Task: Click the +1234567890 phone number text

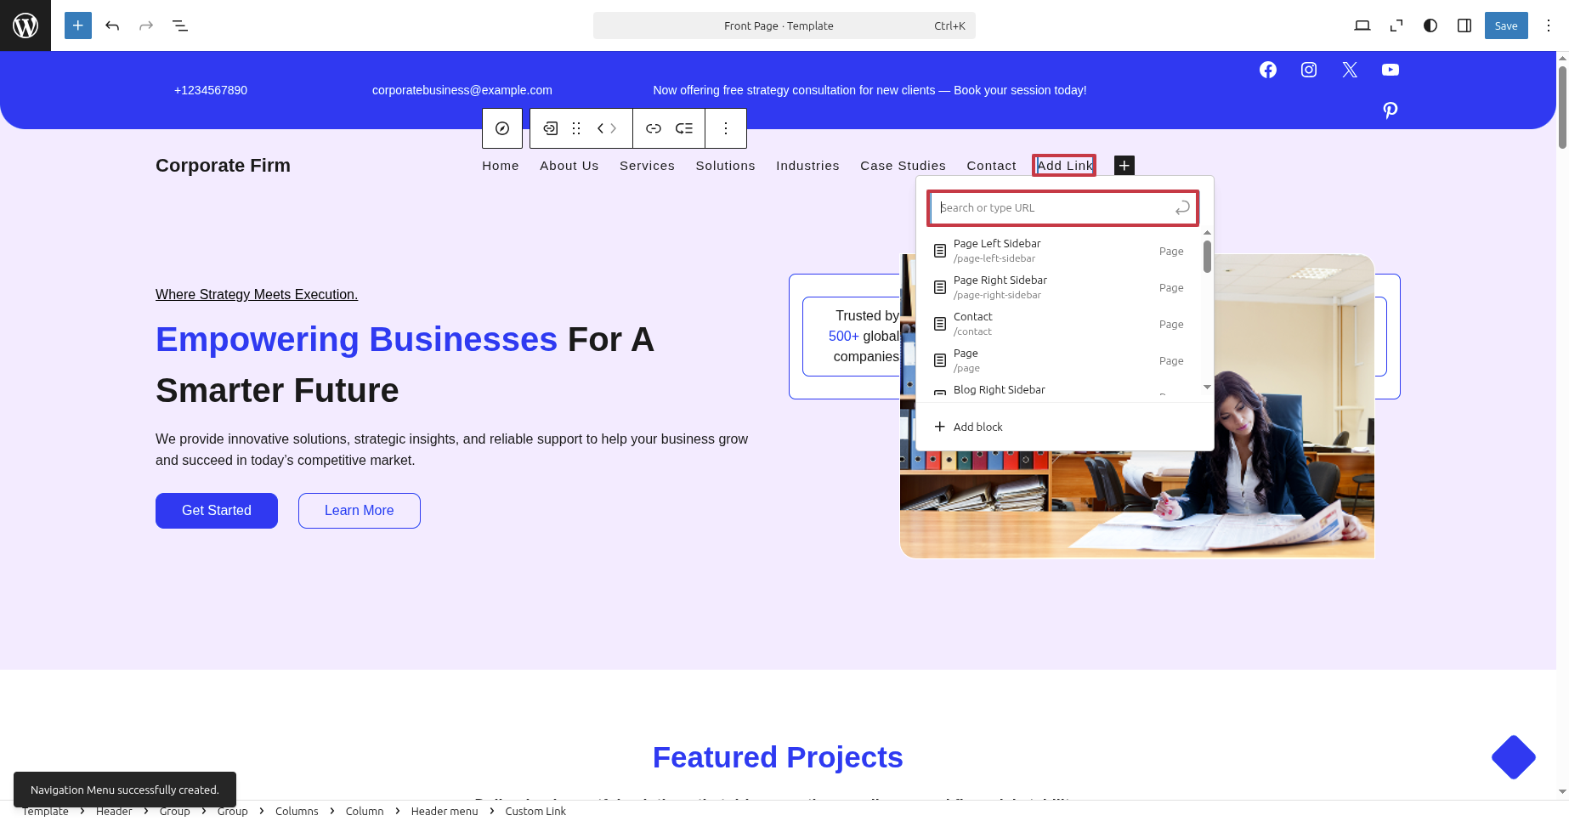Action: pyautogui.click(x=211, y=90)
